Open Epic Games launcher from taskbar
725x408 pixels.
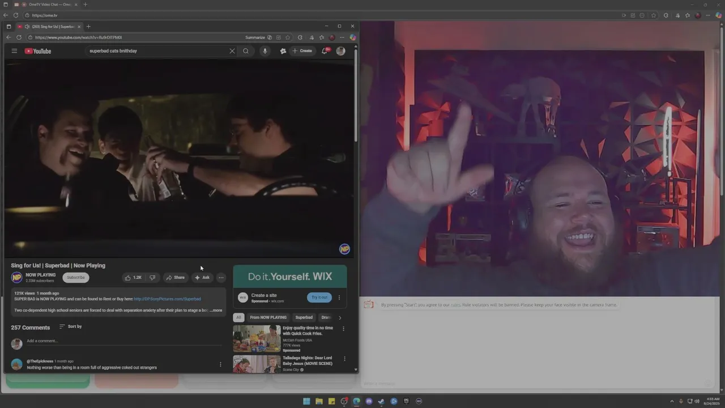(x=406, y=401)
